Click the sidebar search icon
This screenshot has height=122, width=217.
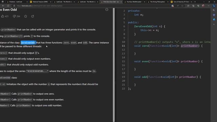pos(214,11)
